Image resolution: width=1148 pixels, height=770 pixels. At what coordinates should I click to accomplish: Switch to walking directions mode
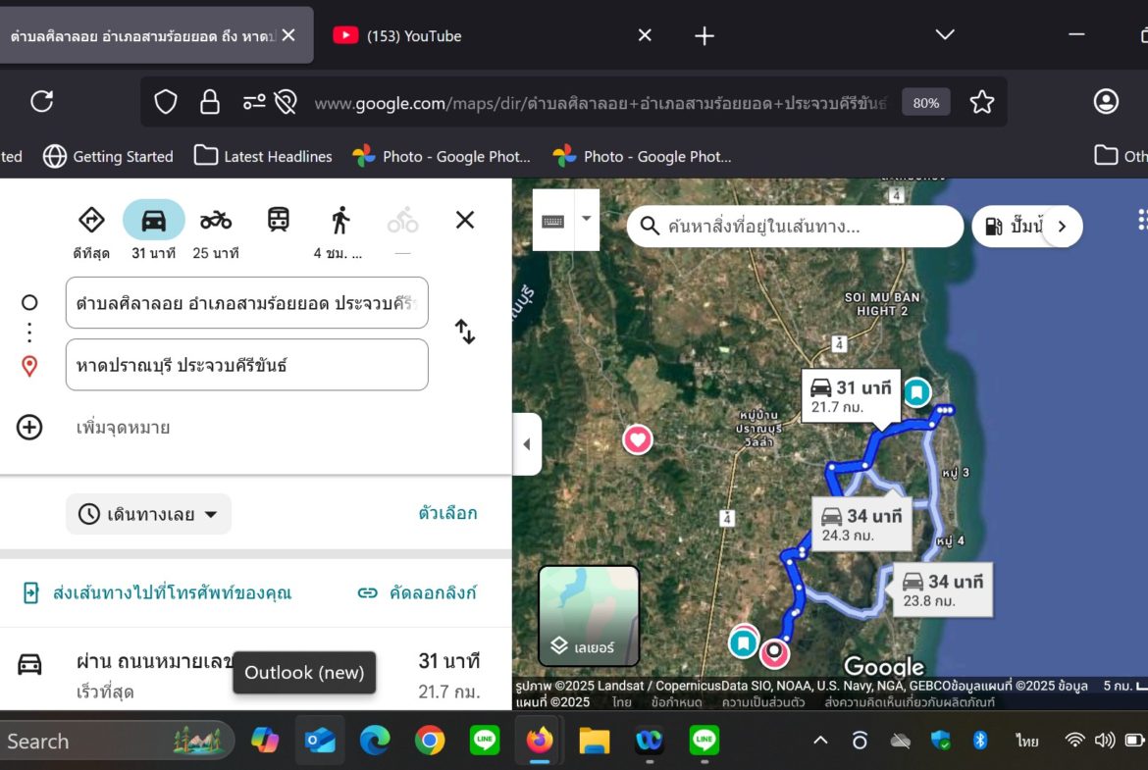click(x=339, y=221)
